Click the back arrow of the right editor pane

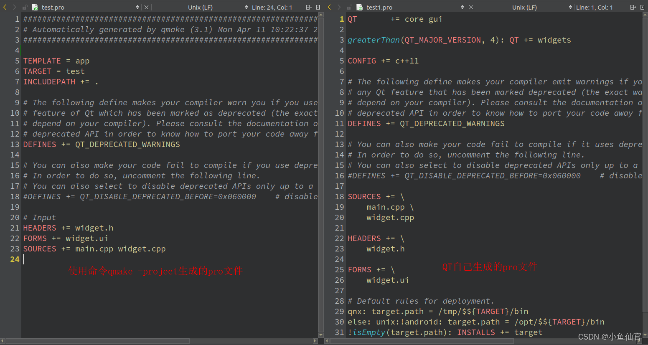click(328, 7)
